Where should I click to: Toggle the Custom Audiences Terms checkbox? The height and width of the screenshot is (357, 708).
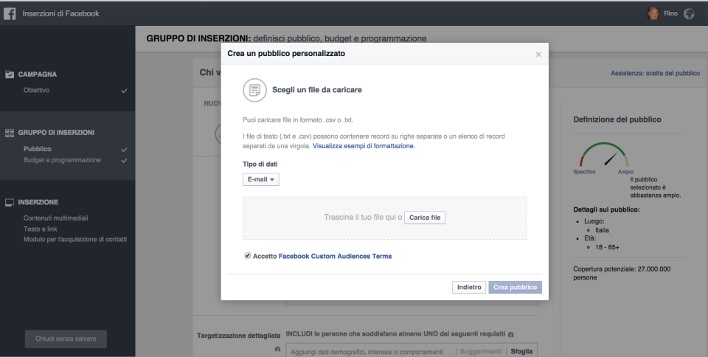click(x=247, y=256)
